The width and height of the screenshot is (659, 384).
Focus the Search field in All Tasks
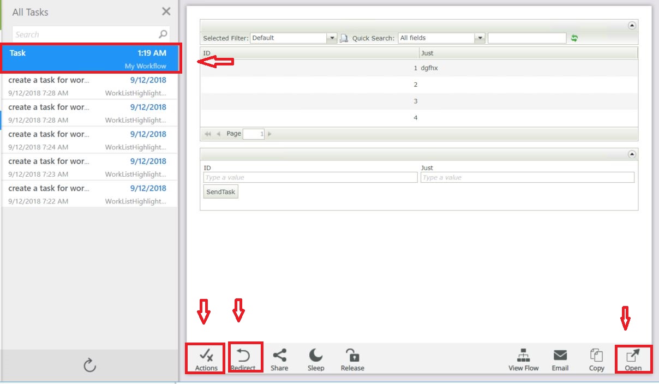pos(91,34)
